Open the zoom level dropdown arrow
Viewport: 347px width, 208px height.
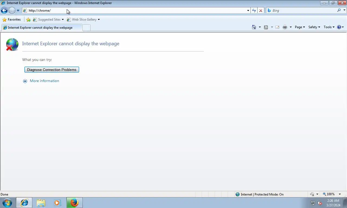pos(340,194)
